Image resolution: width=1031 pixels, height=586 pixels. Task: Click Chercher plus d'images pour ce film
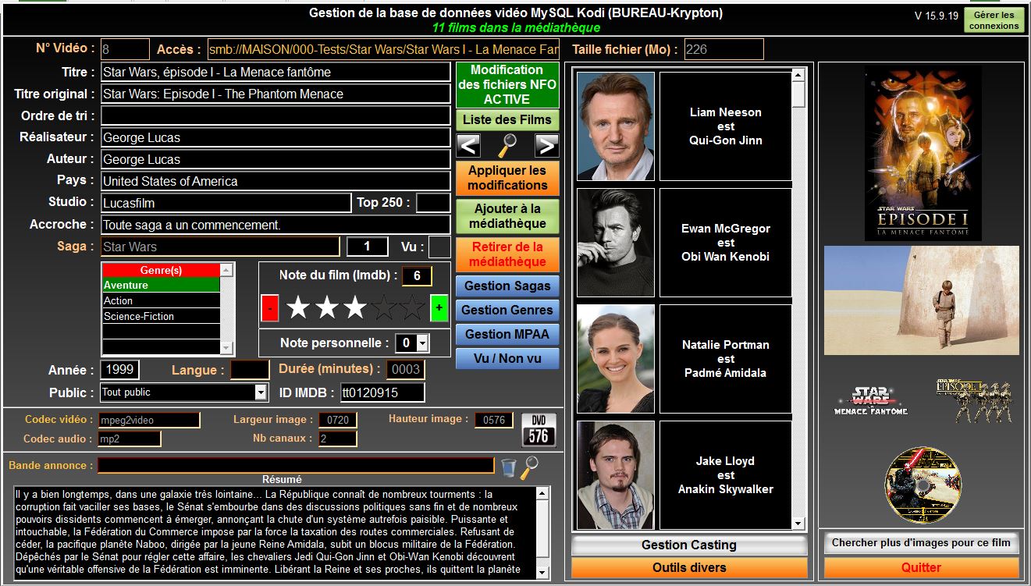(x=921, y=542)
